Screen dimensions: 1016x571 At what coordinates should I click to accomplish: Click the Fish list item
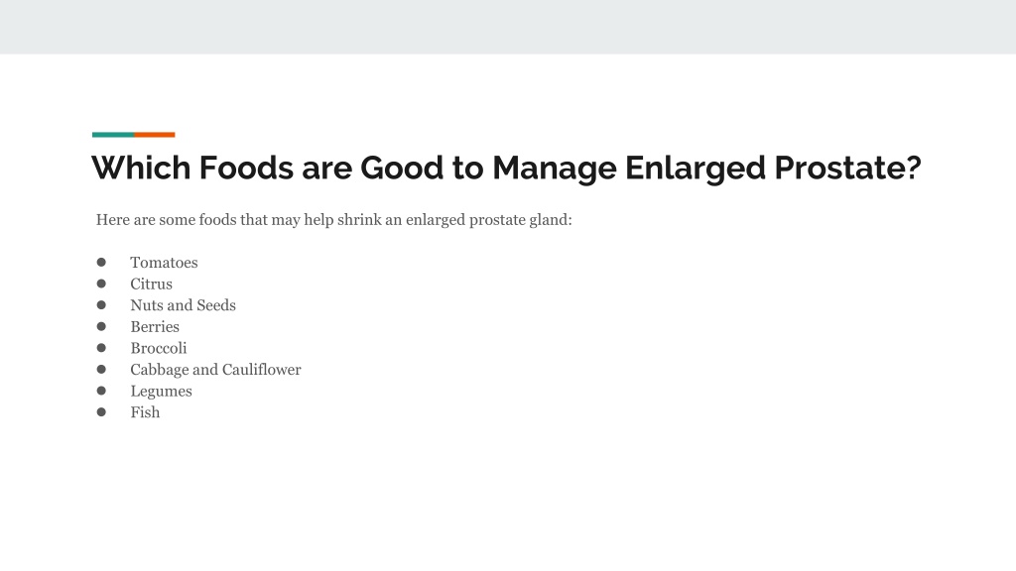pos(145,412)
